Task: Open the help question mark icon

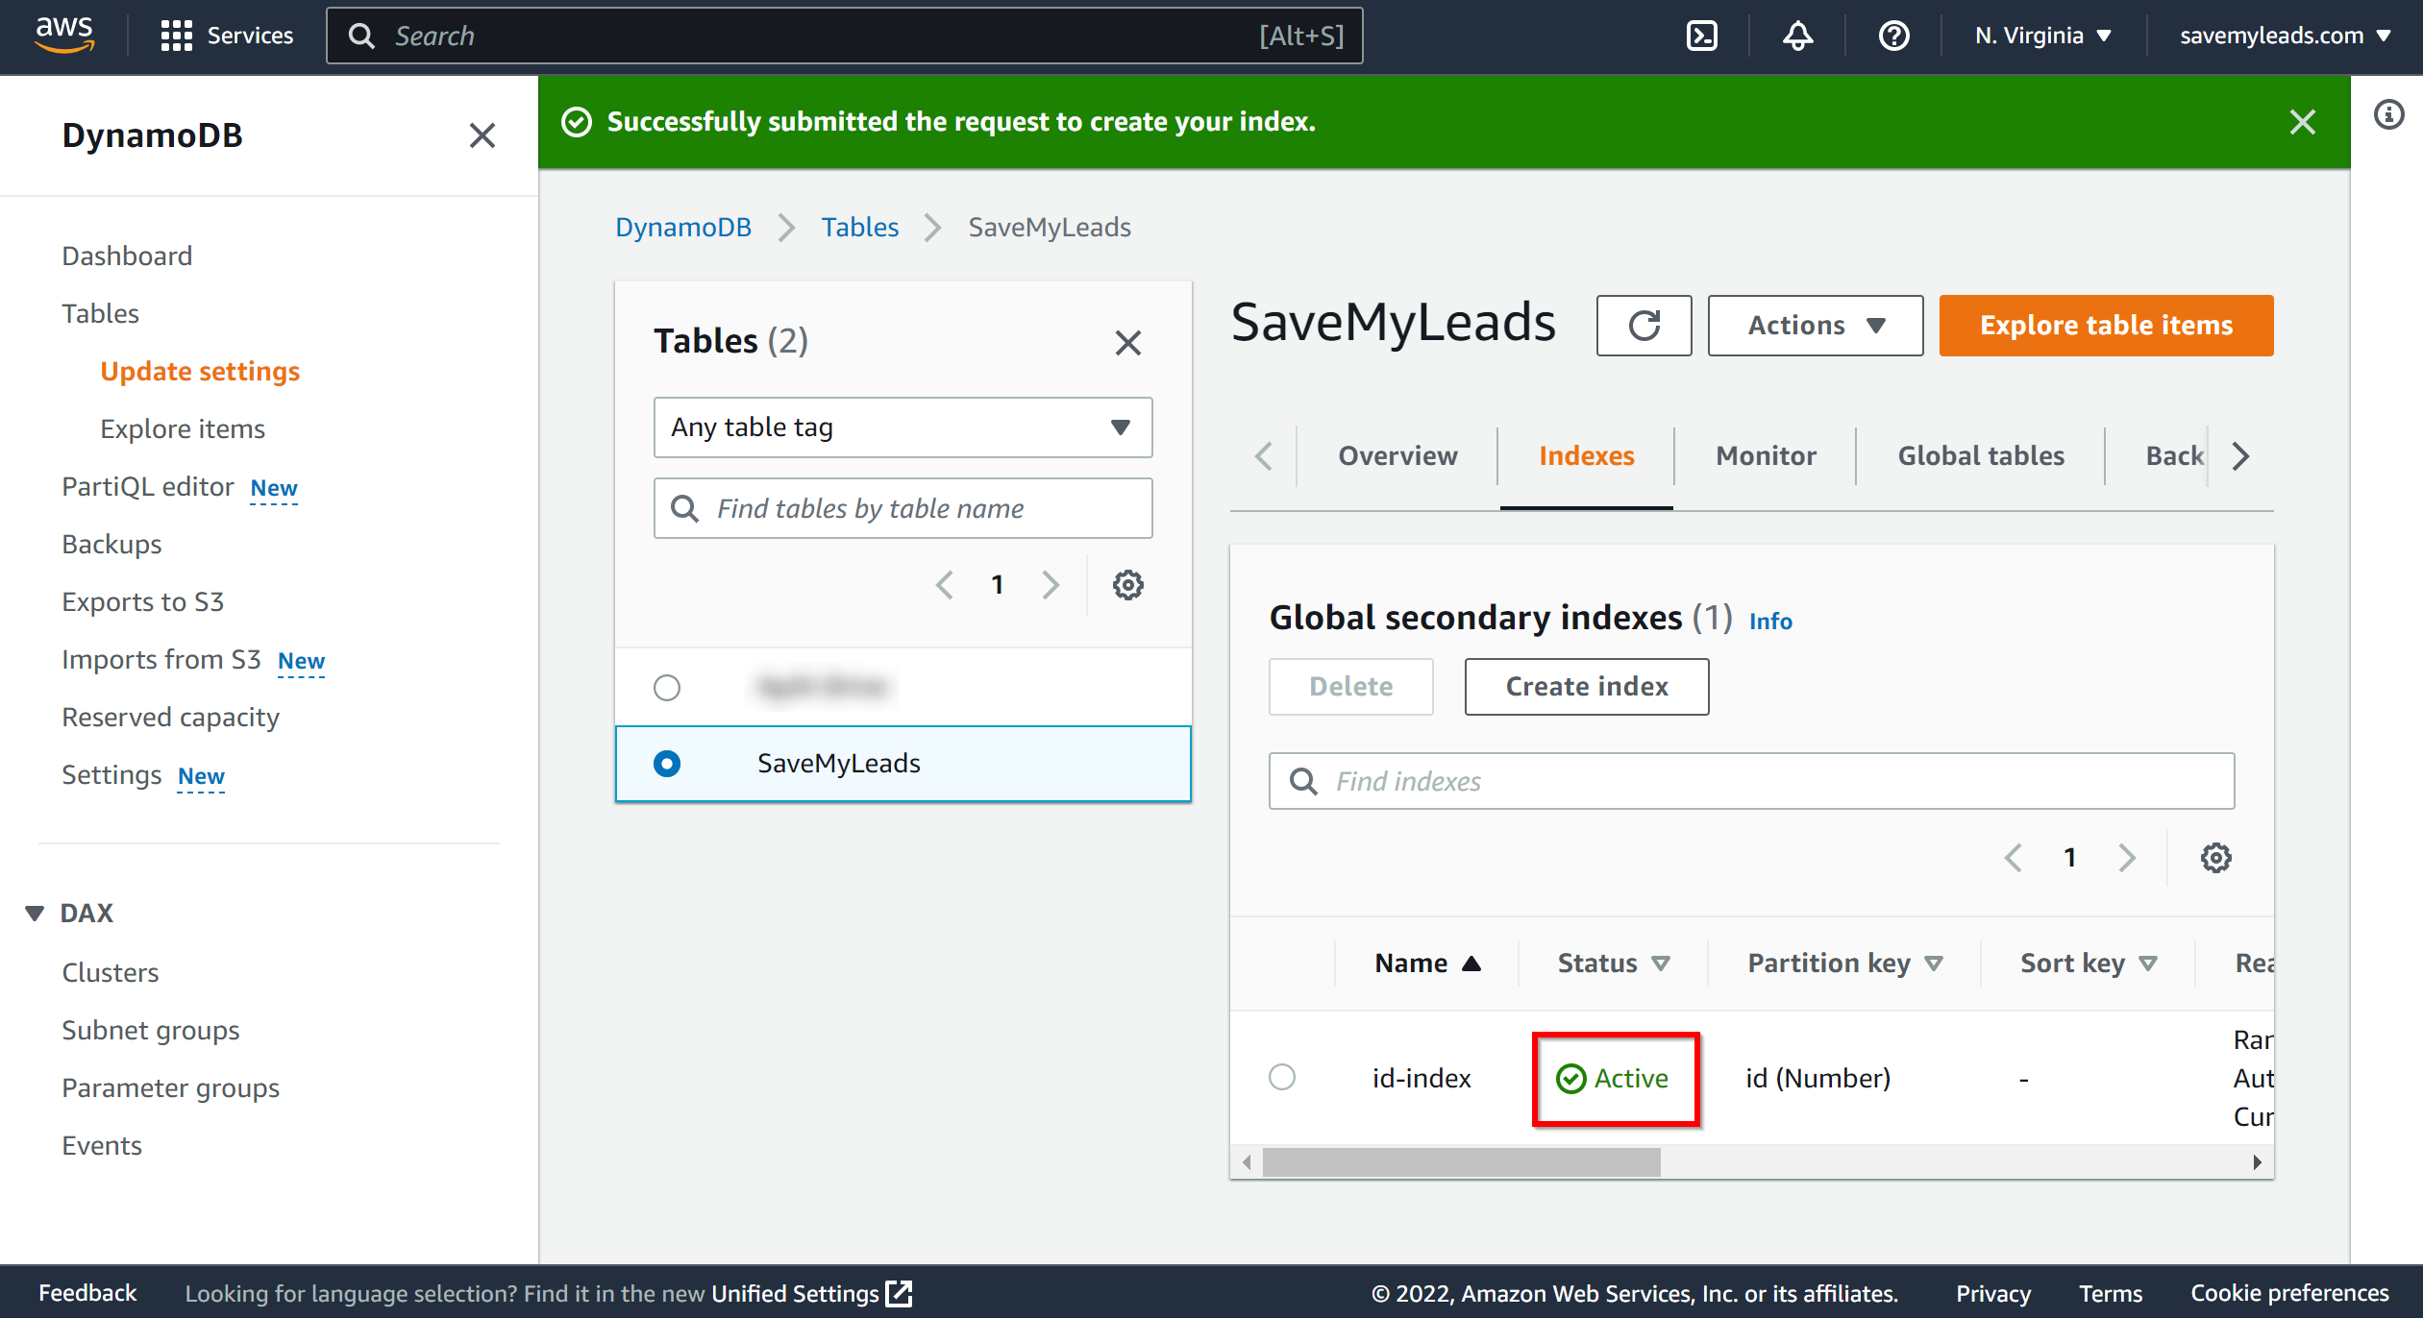Action: (x=1893, y=36)
